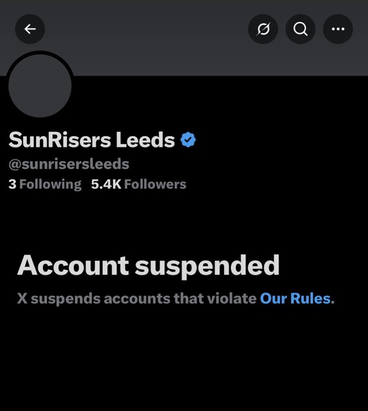Click the @sunrisersleeds handle

tap(69, 164)
